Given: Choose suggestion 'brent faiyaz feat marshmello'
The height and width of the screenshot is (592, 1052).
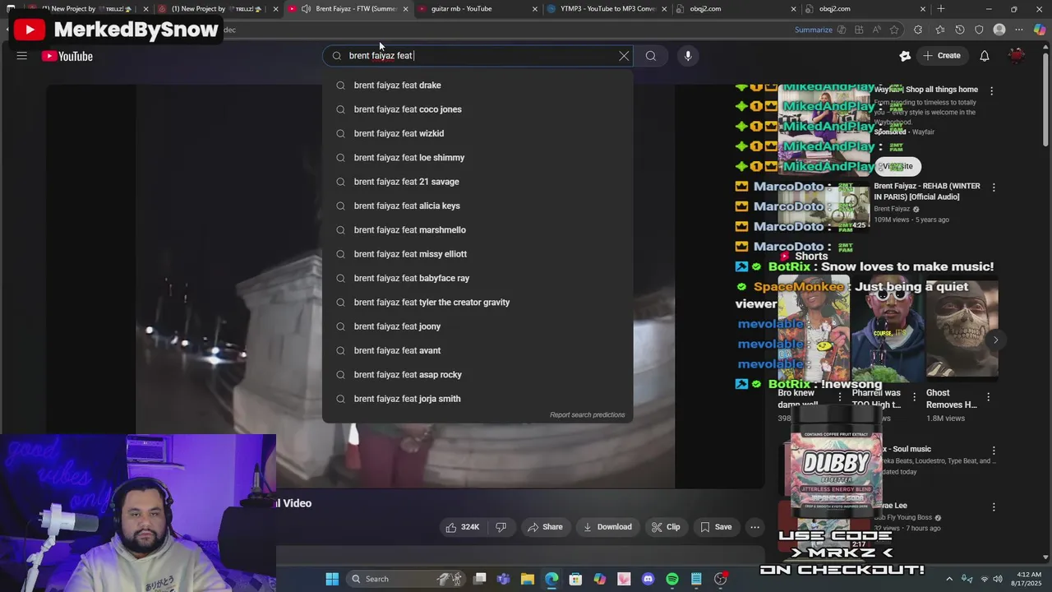Looking at the screenshot, I should click(478, 230).
